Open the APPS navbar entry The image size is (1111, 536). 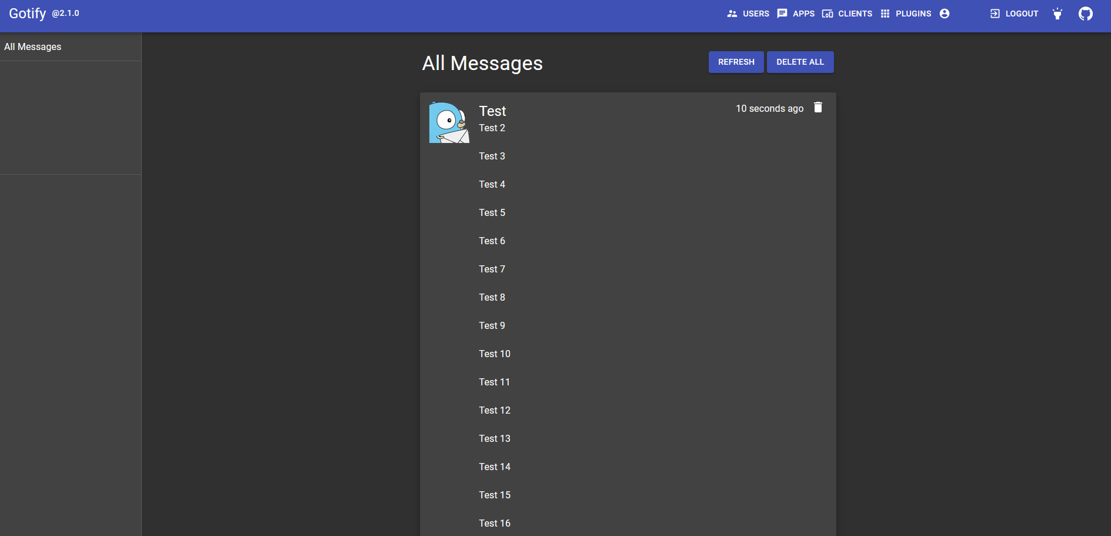[x=803, y=13]
